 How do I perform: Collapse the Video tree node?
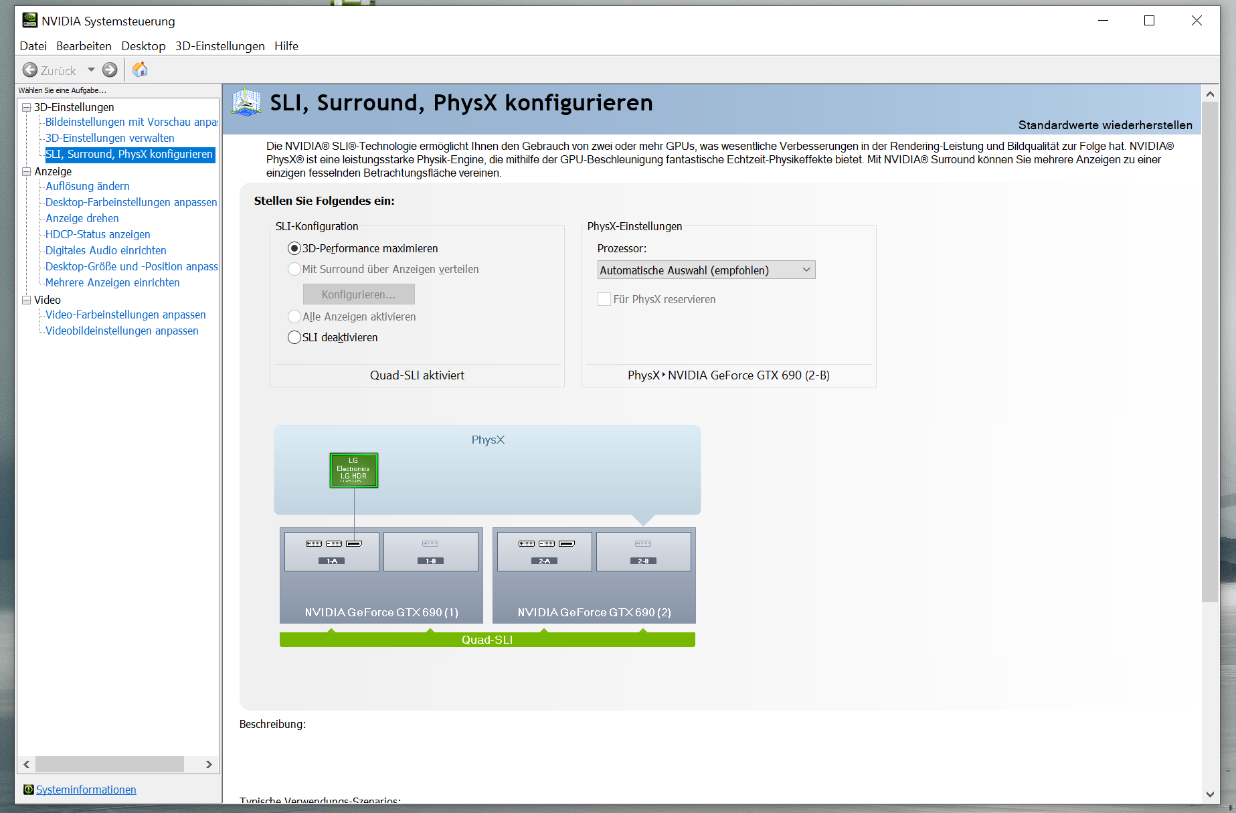27,300
